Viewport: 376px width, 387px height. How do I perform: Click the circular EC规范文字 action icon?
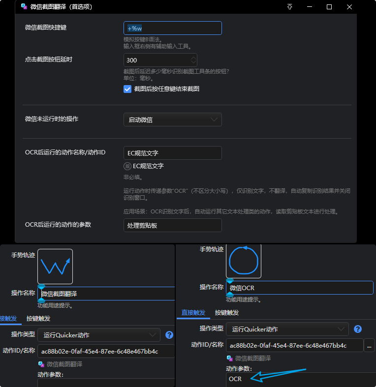coord(127,166)
